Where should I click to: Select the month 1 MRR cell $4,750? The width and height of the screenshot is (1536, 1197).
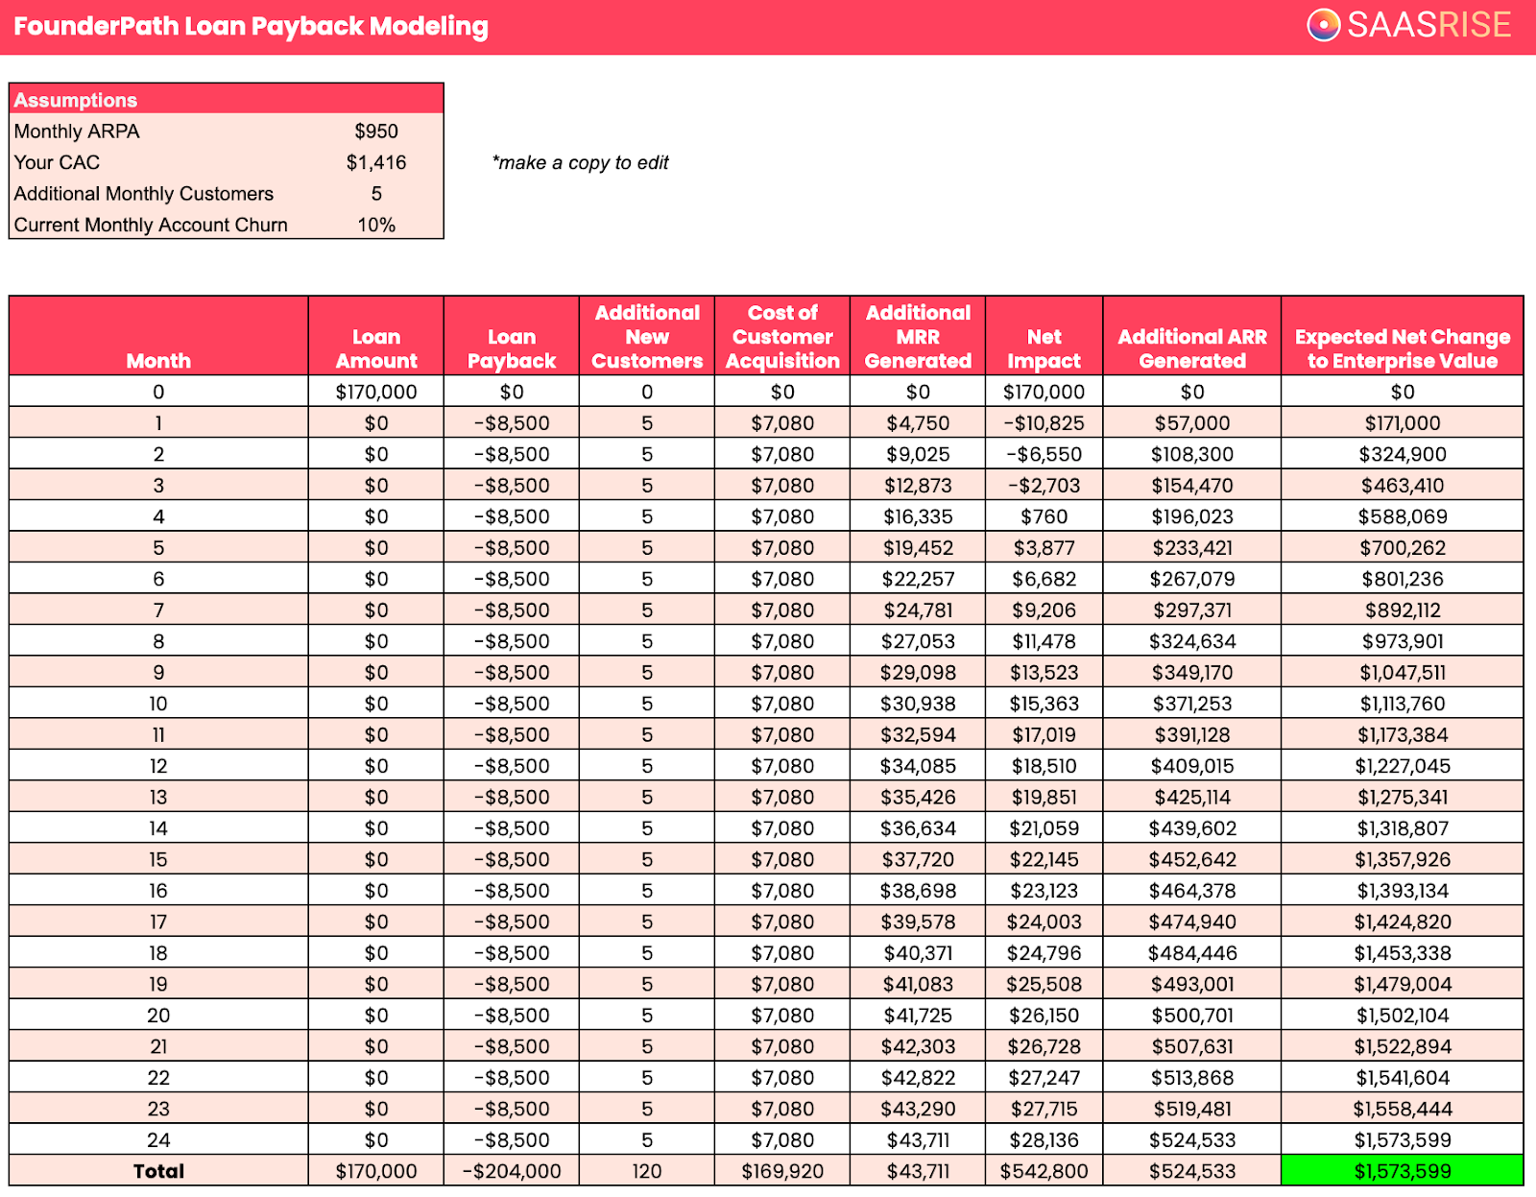pos(918,422)
